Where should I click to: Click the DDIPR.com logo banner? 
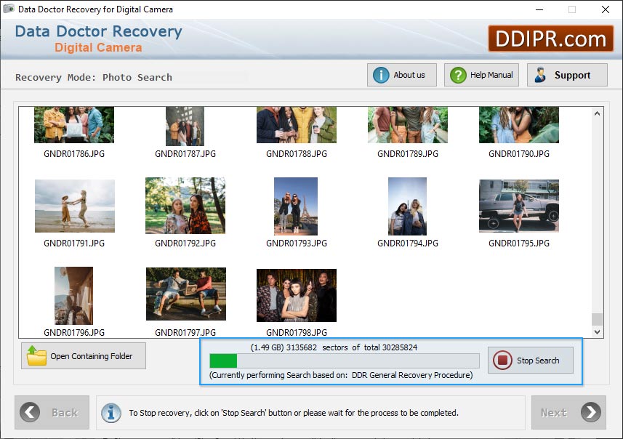(551, 39)
